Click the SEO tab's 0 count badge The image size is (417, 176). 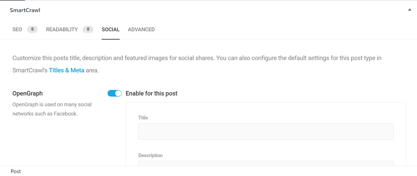pos(32,29)
